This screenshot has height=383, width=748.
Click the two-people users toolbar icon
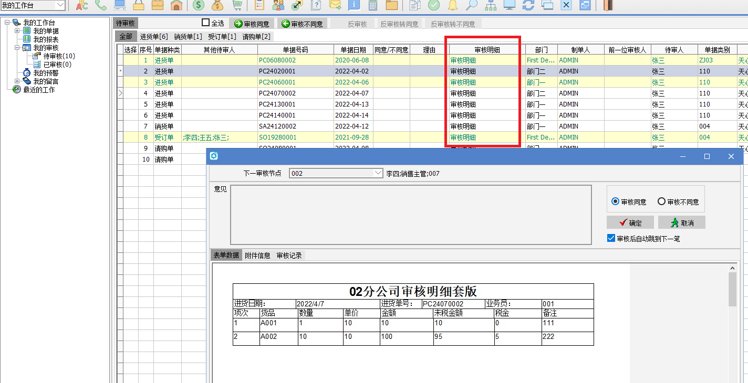point(278,6)
